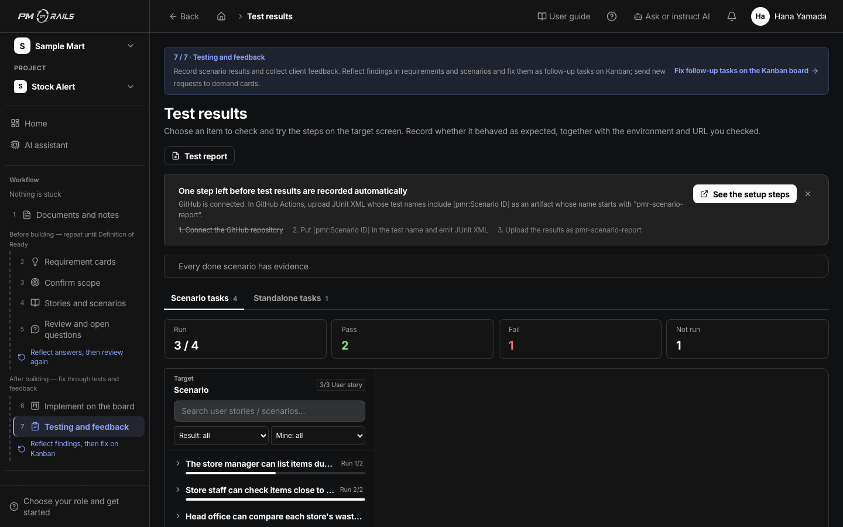Click struck-through Connect the GitHub repository step
This screenshot has width=843, height=527.
point(231,230)
